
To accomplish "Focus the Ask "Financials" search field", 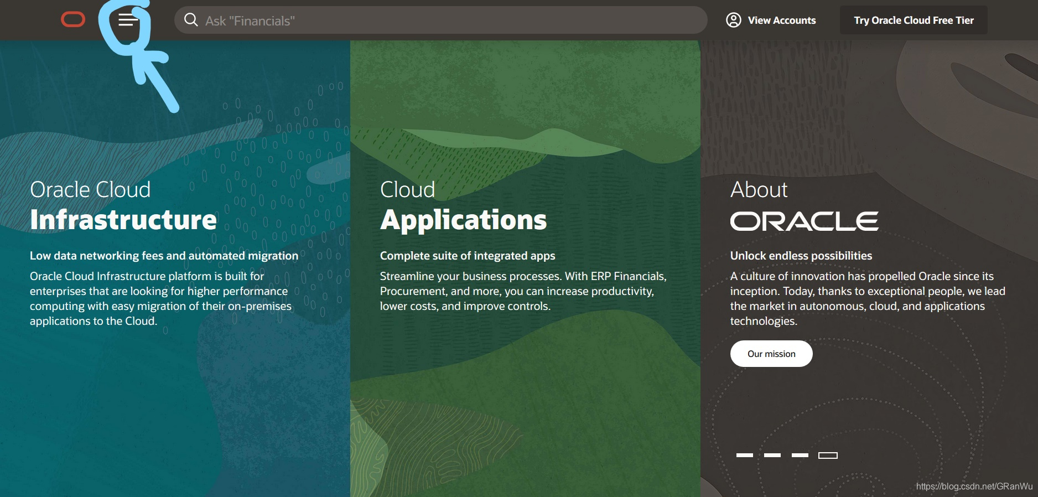I will tap(440, 20).
